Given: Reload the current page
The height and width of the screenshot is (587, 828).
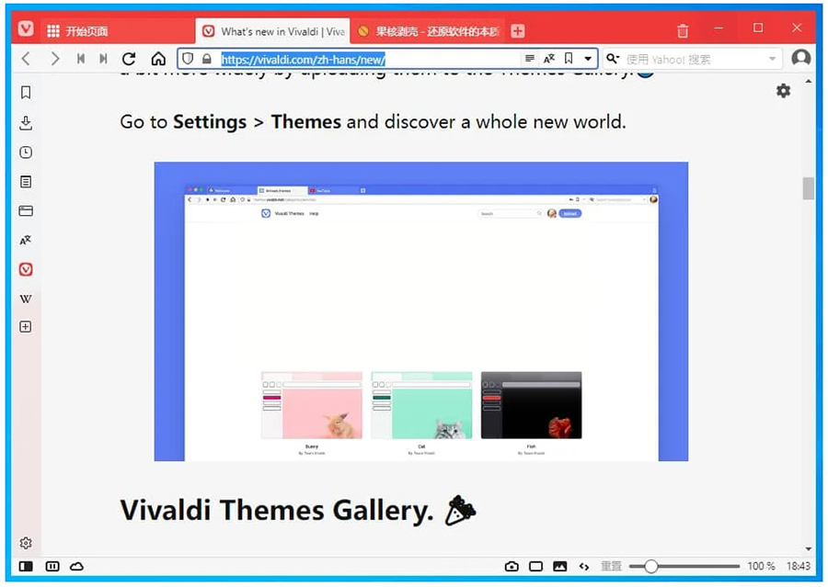Looking at the screenshot, I should click(x=129, y=59).
